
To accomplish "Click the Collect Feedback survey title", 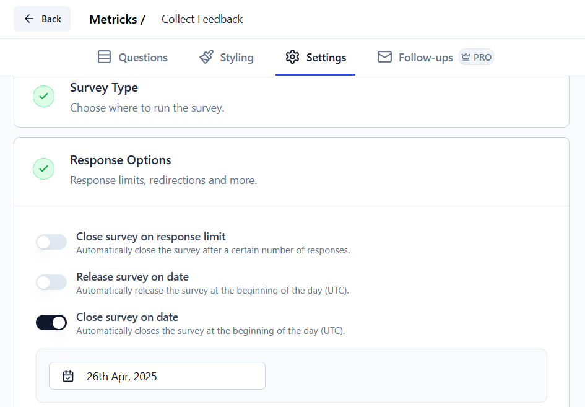I will (202, 19).
